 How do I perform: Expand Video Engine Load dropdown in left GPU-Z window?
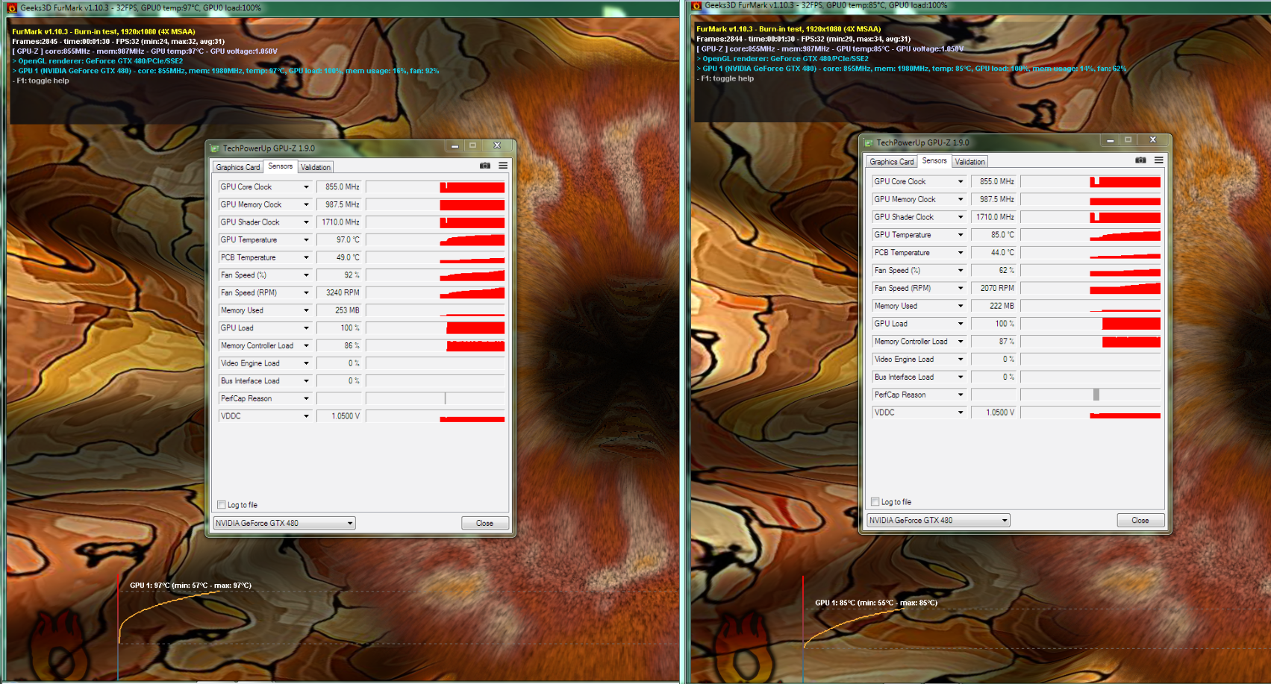306,363
